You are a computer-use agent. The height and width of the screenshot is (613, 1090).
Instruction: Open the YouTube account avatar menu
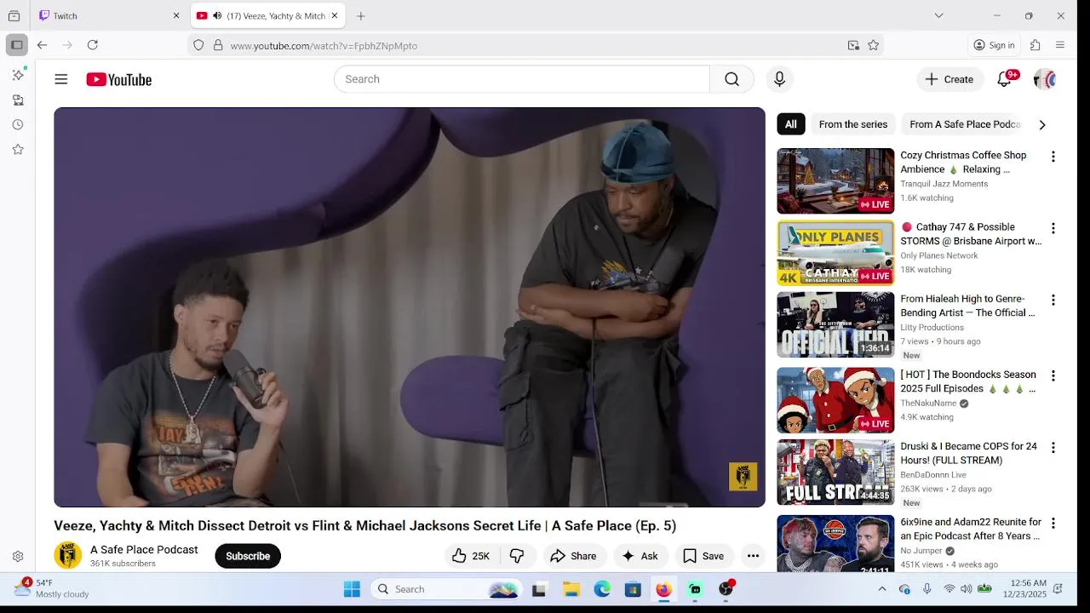1044,79
